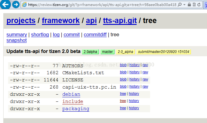Screen dimensions: 207x123
Task: Open the api breadcrumb link
Action: 91,21
